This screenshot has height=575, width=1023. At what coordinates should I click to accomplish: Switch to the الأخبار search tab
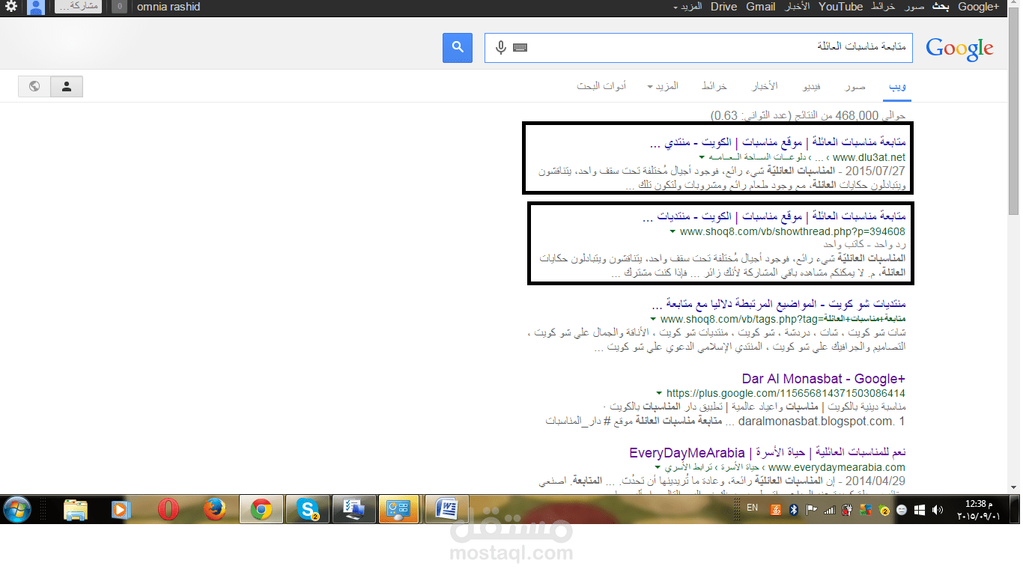[x=765, y=86]
